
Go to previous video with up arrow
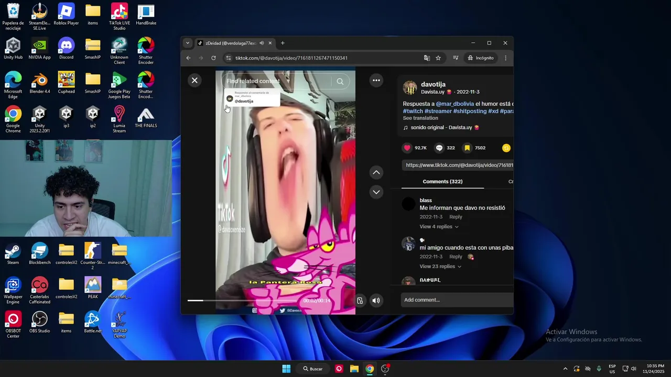tap(376, 172)
